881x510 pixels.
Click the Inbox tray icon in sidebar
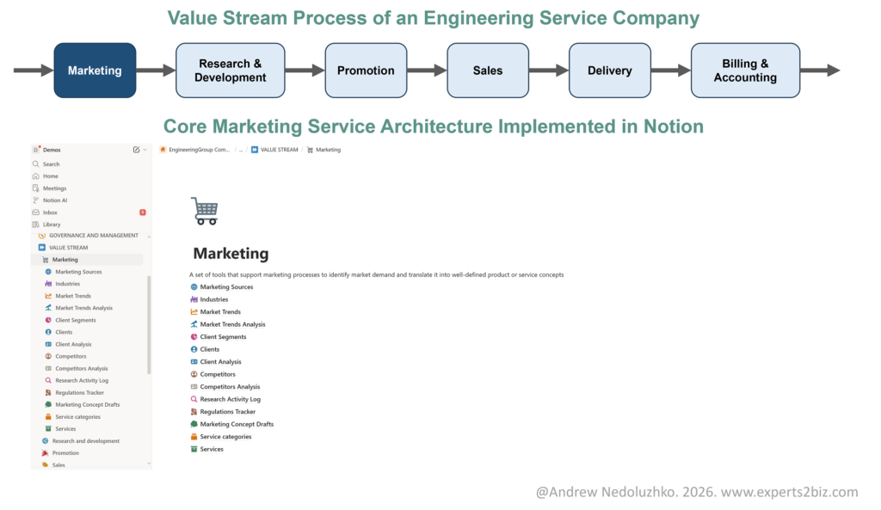36,212
